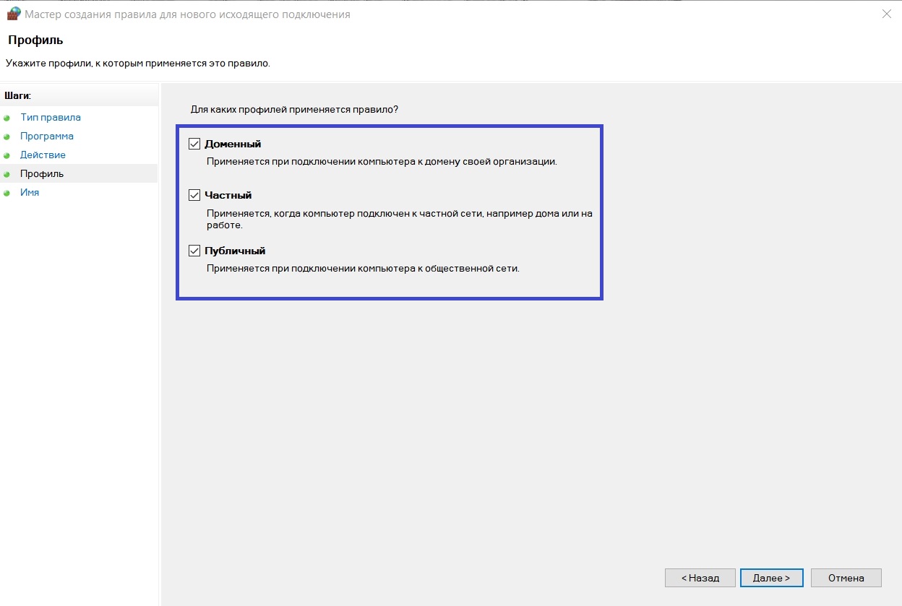Open the Действие step
Screen dimensions: 902x606
point(43,155)
